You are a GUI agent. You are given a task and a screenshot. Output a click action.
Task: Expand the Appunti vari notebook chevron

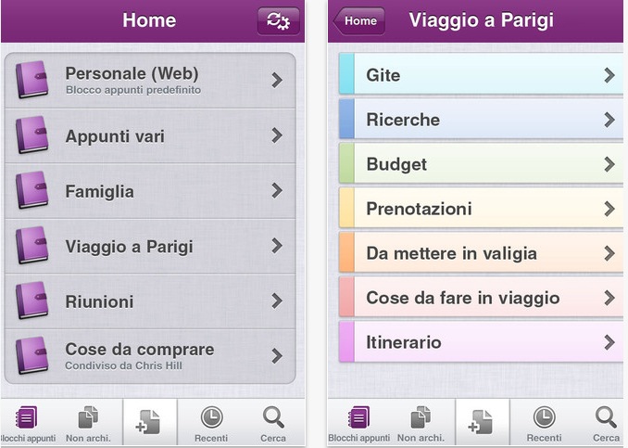pos(277,135)
